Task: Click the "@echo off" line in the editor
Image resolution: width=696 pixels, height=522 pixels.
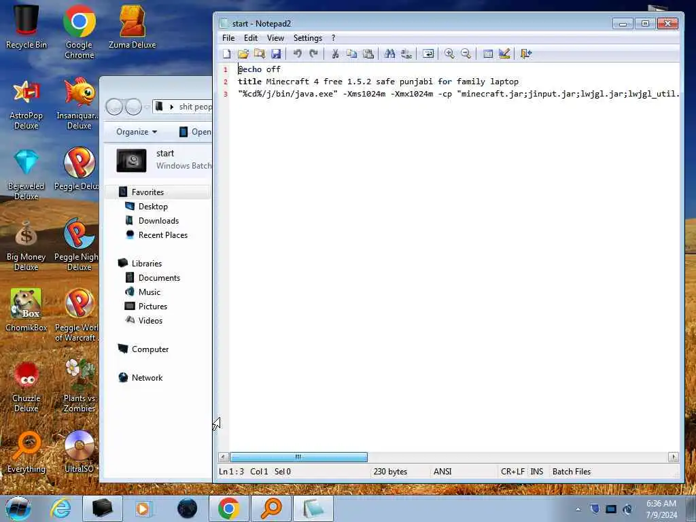Action: click(259, 69)
